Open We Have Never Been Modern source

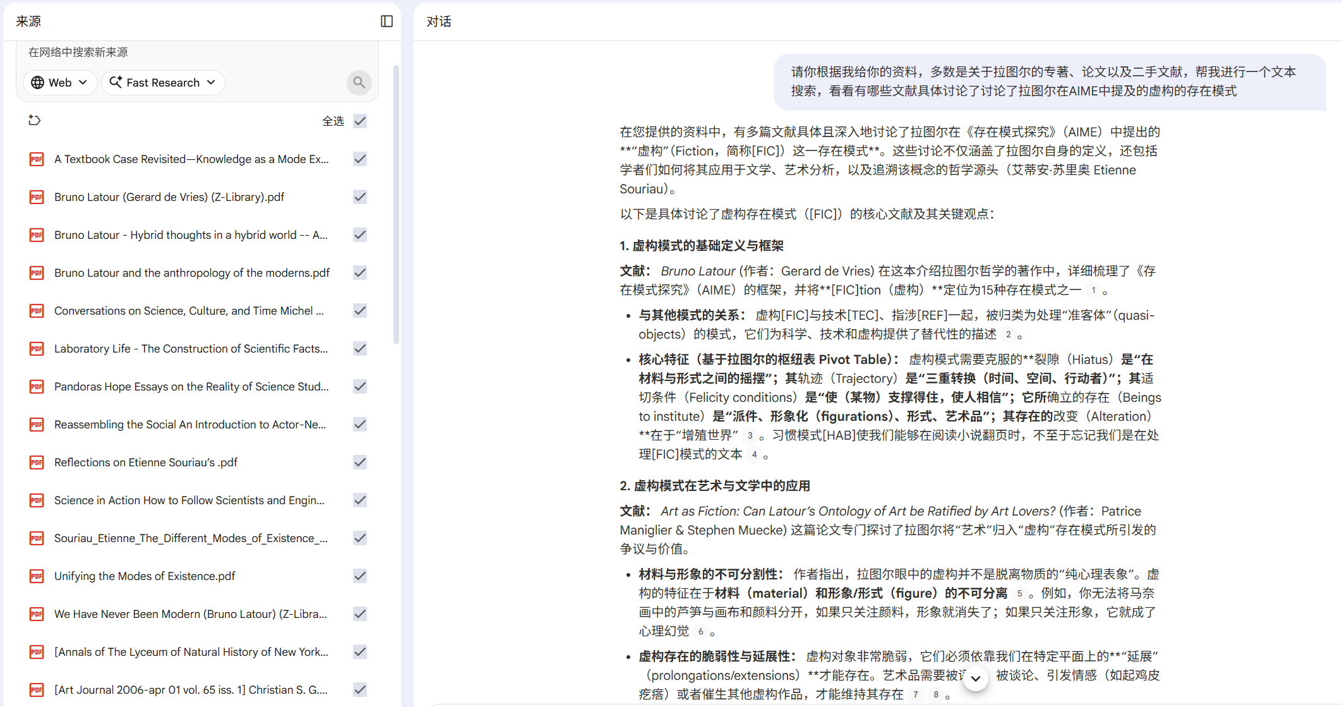click(191, 614)
